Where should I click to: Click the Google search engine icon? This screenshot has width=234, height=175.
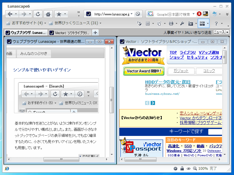151,14
